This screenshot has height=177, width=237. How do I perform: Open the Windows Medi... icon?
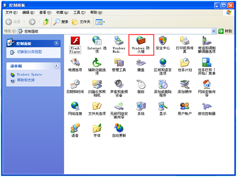point(119,45)
